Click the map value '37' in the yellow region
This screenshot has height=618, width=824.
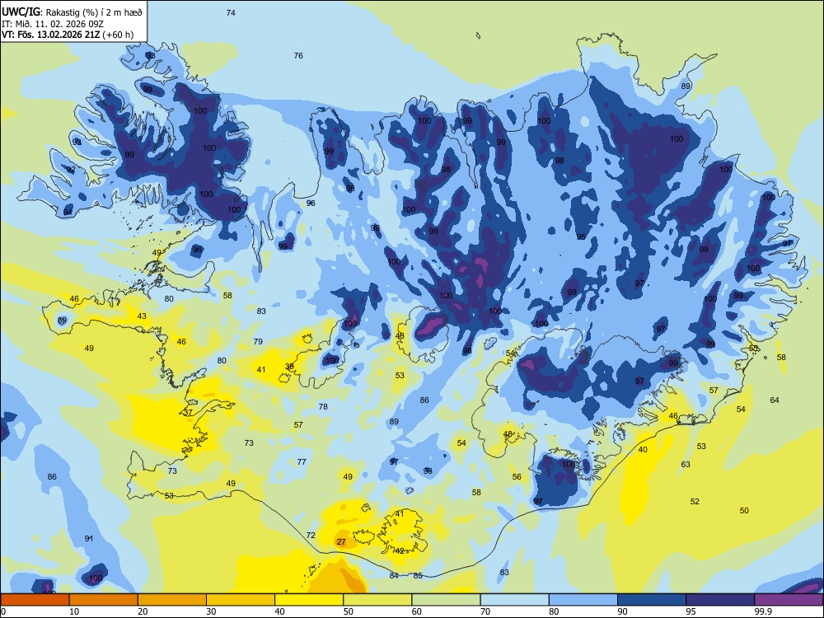click(x=188, y=413)
